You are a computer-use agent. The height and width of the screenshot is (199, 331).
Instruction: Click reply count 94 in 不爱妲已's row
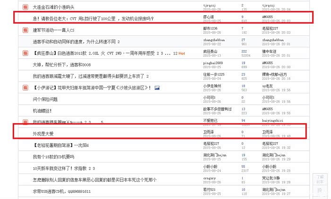point(243,120)
